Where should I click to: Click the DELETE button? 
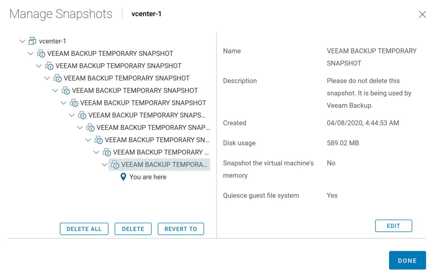pyautogui.click(x=133, y=229)
